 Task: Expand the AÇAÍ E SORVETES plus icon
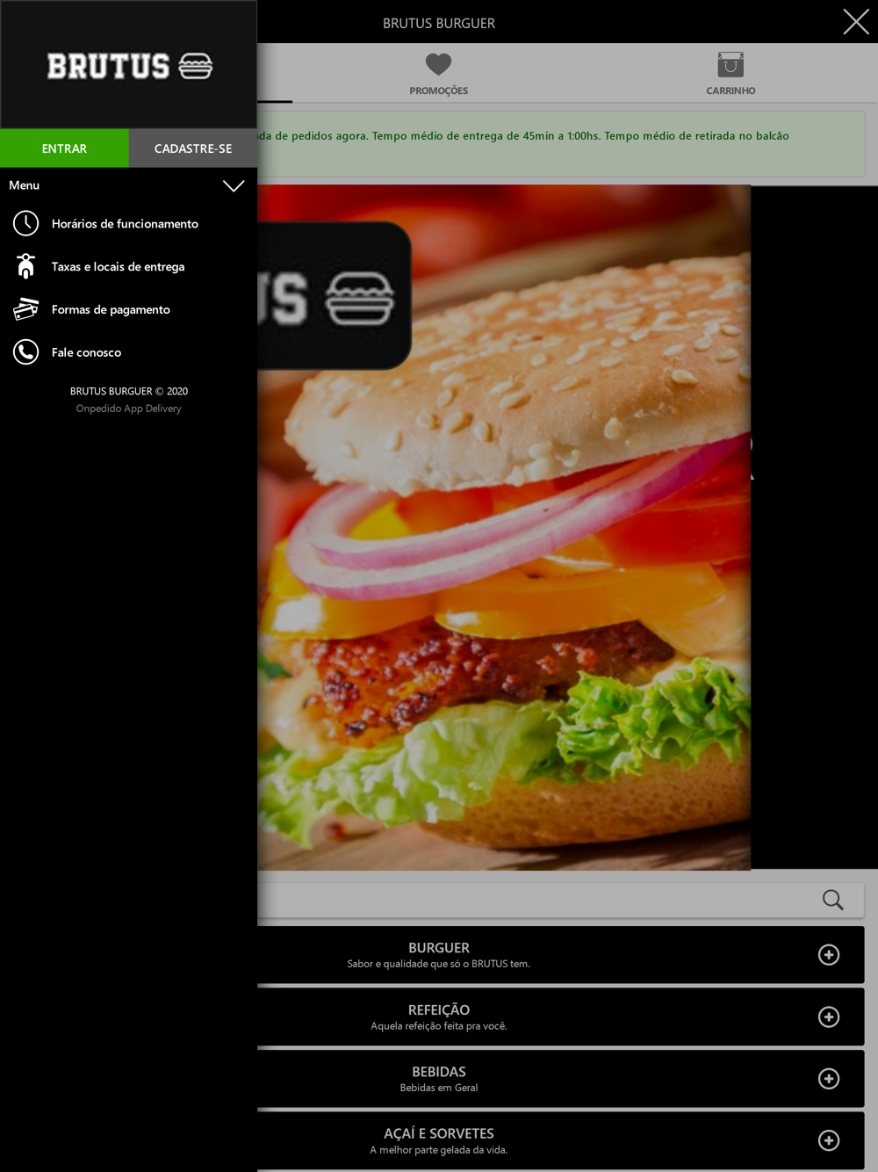(829, 1140)
